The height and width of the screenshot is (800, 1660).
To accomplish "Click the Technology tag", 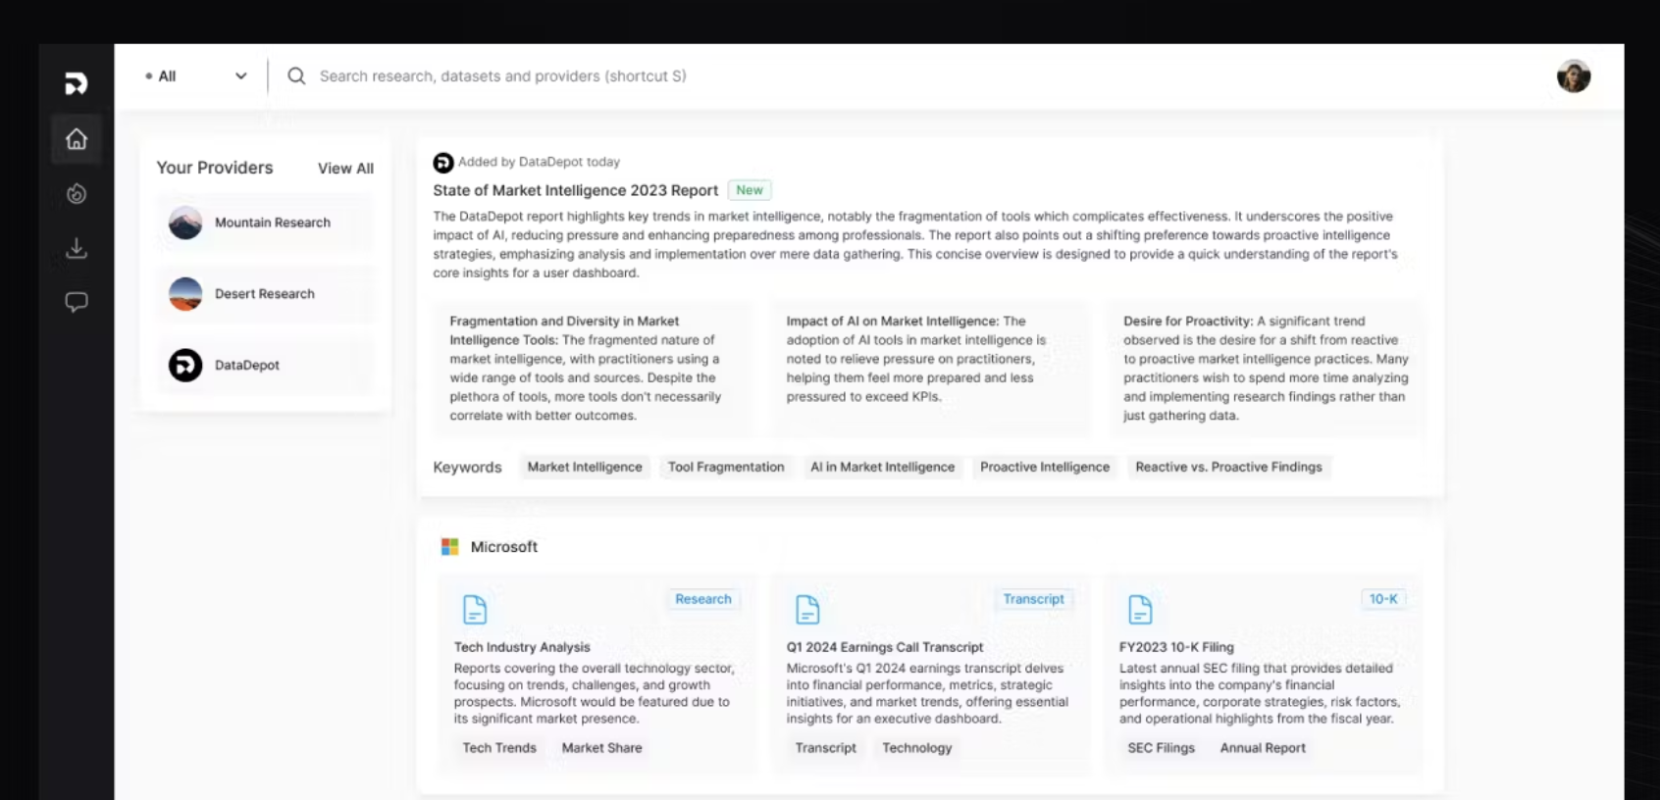I will tap(916, 748).
